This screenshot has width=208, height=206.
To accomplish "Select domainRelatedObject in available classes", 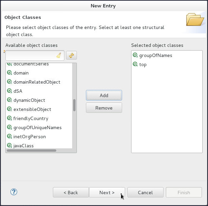I will (x=36, y=82).
